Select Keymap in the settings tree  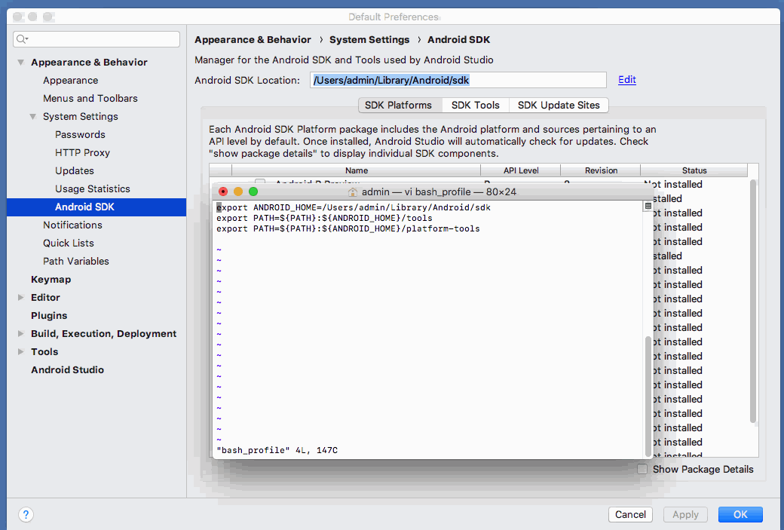coord(51,280)
